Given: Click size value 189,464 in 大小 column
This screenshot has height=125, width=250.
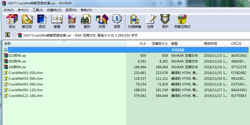Looking at the screenshot, I should point(140,67).
